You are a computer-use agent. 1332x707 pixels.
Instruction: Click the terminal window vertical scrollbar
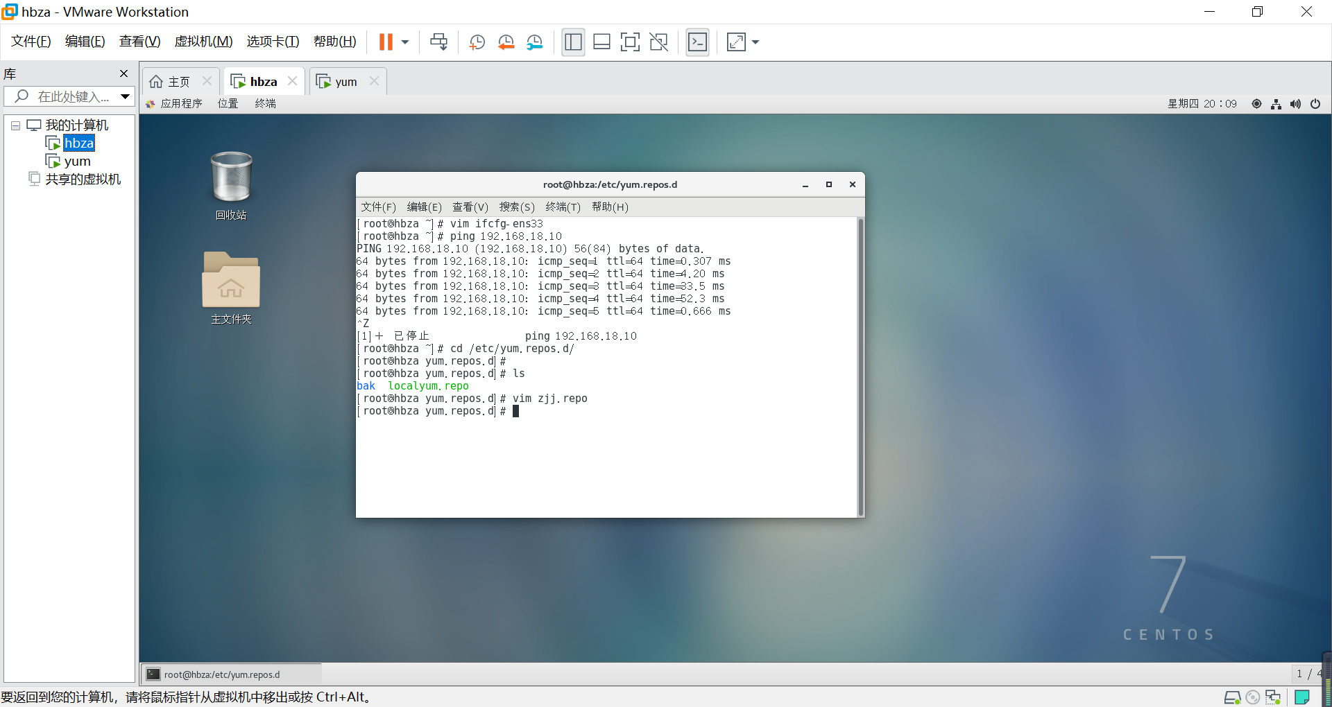pos(860,366)
